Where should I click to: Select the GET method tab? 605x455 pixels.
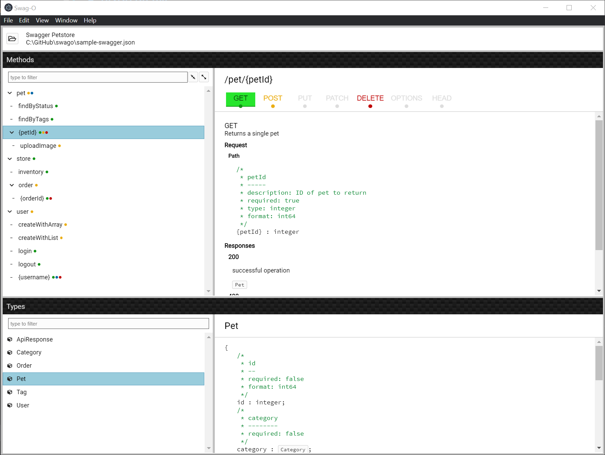tap(241, 100)
